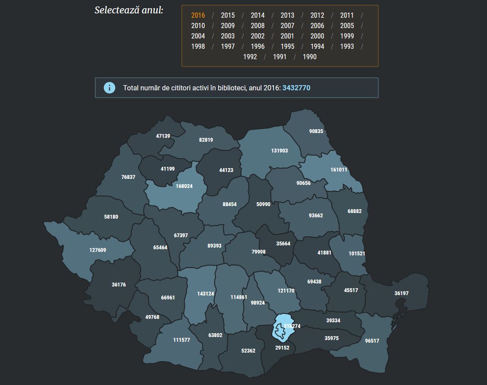Pick year 2007 in selector

click(x=287, y=25)
